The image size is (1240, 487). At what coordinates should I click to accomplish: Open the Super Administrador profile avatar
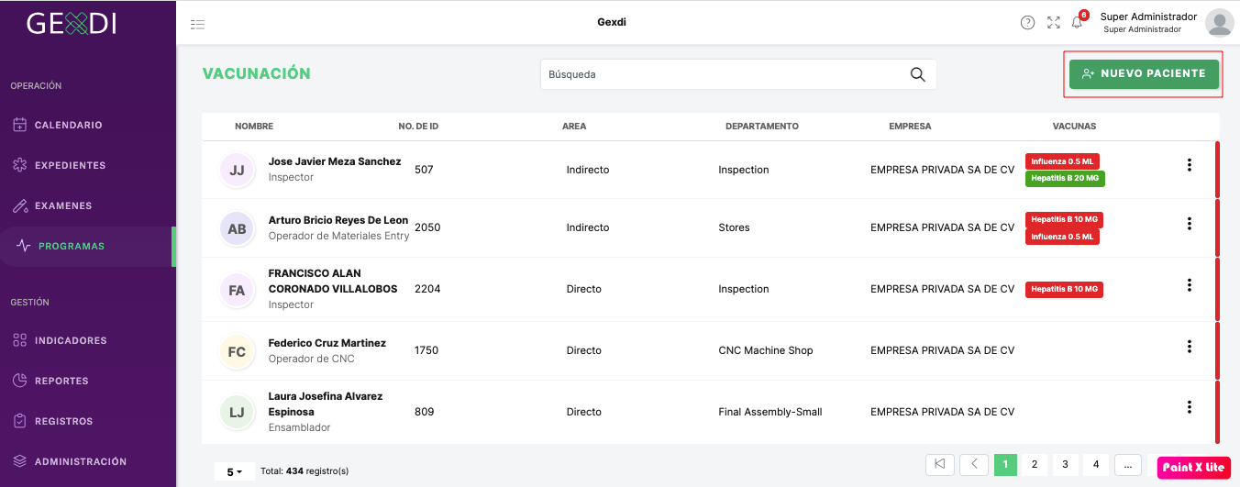(x=1219, y=23)
